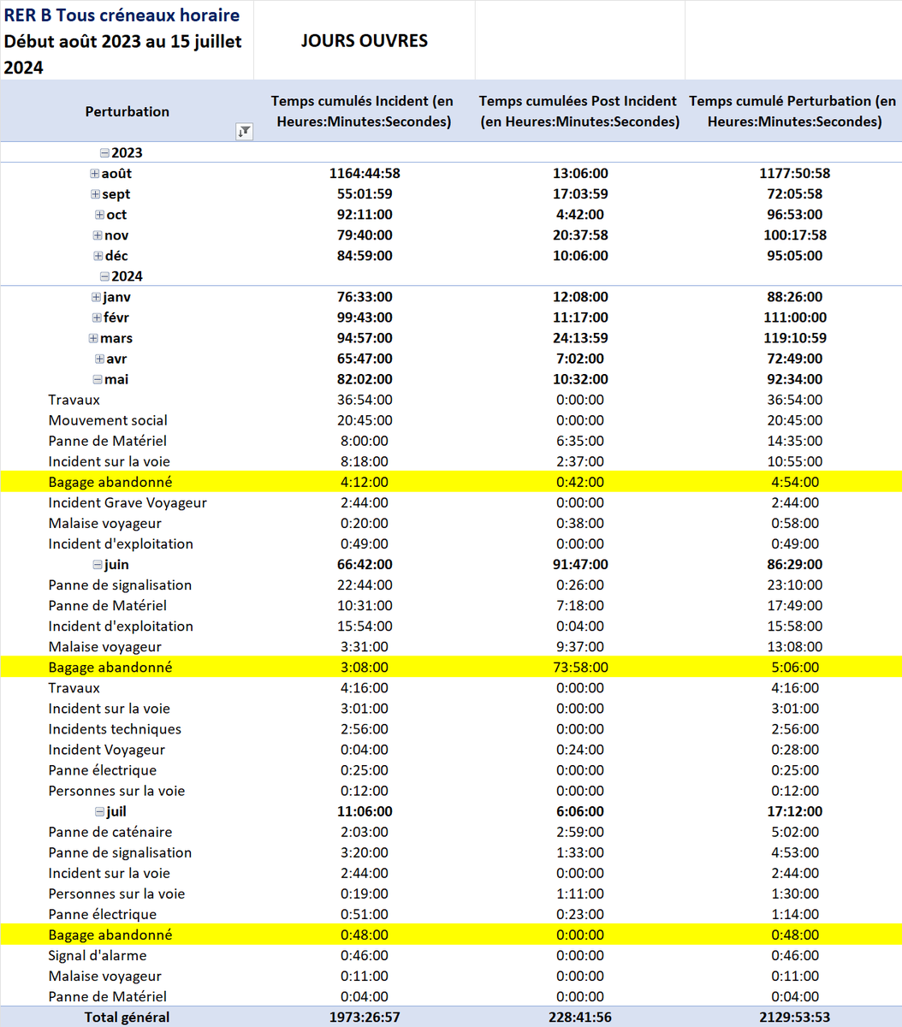Select juin post incident total 91:47:00
Screen dimensions: 902x1027
click(580, 565)
